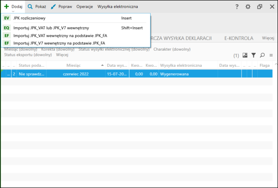Open the Miesiąc (dowolny) filter
Image resolution: width=278 pixels, height=188 pixels.
[x=21, y=49]
